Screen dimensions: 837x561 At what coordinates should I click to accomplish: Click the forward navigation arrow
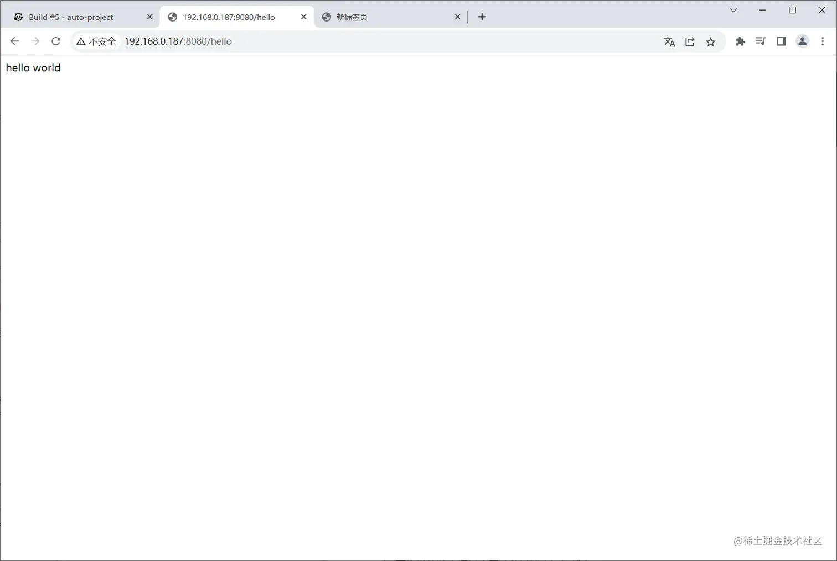point(35,41)
